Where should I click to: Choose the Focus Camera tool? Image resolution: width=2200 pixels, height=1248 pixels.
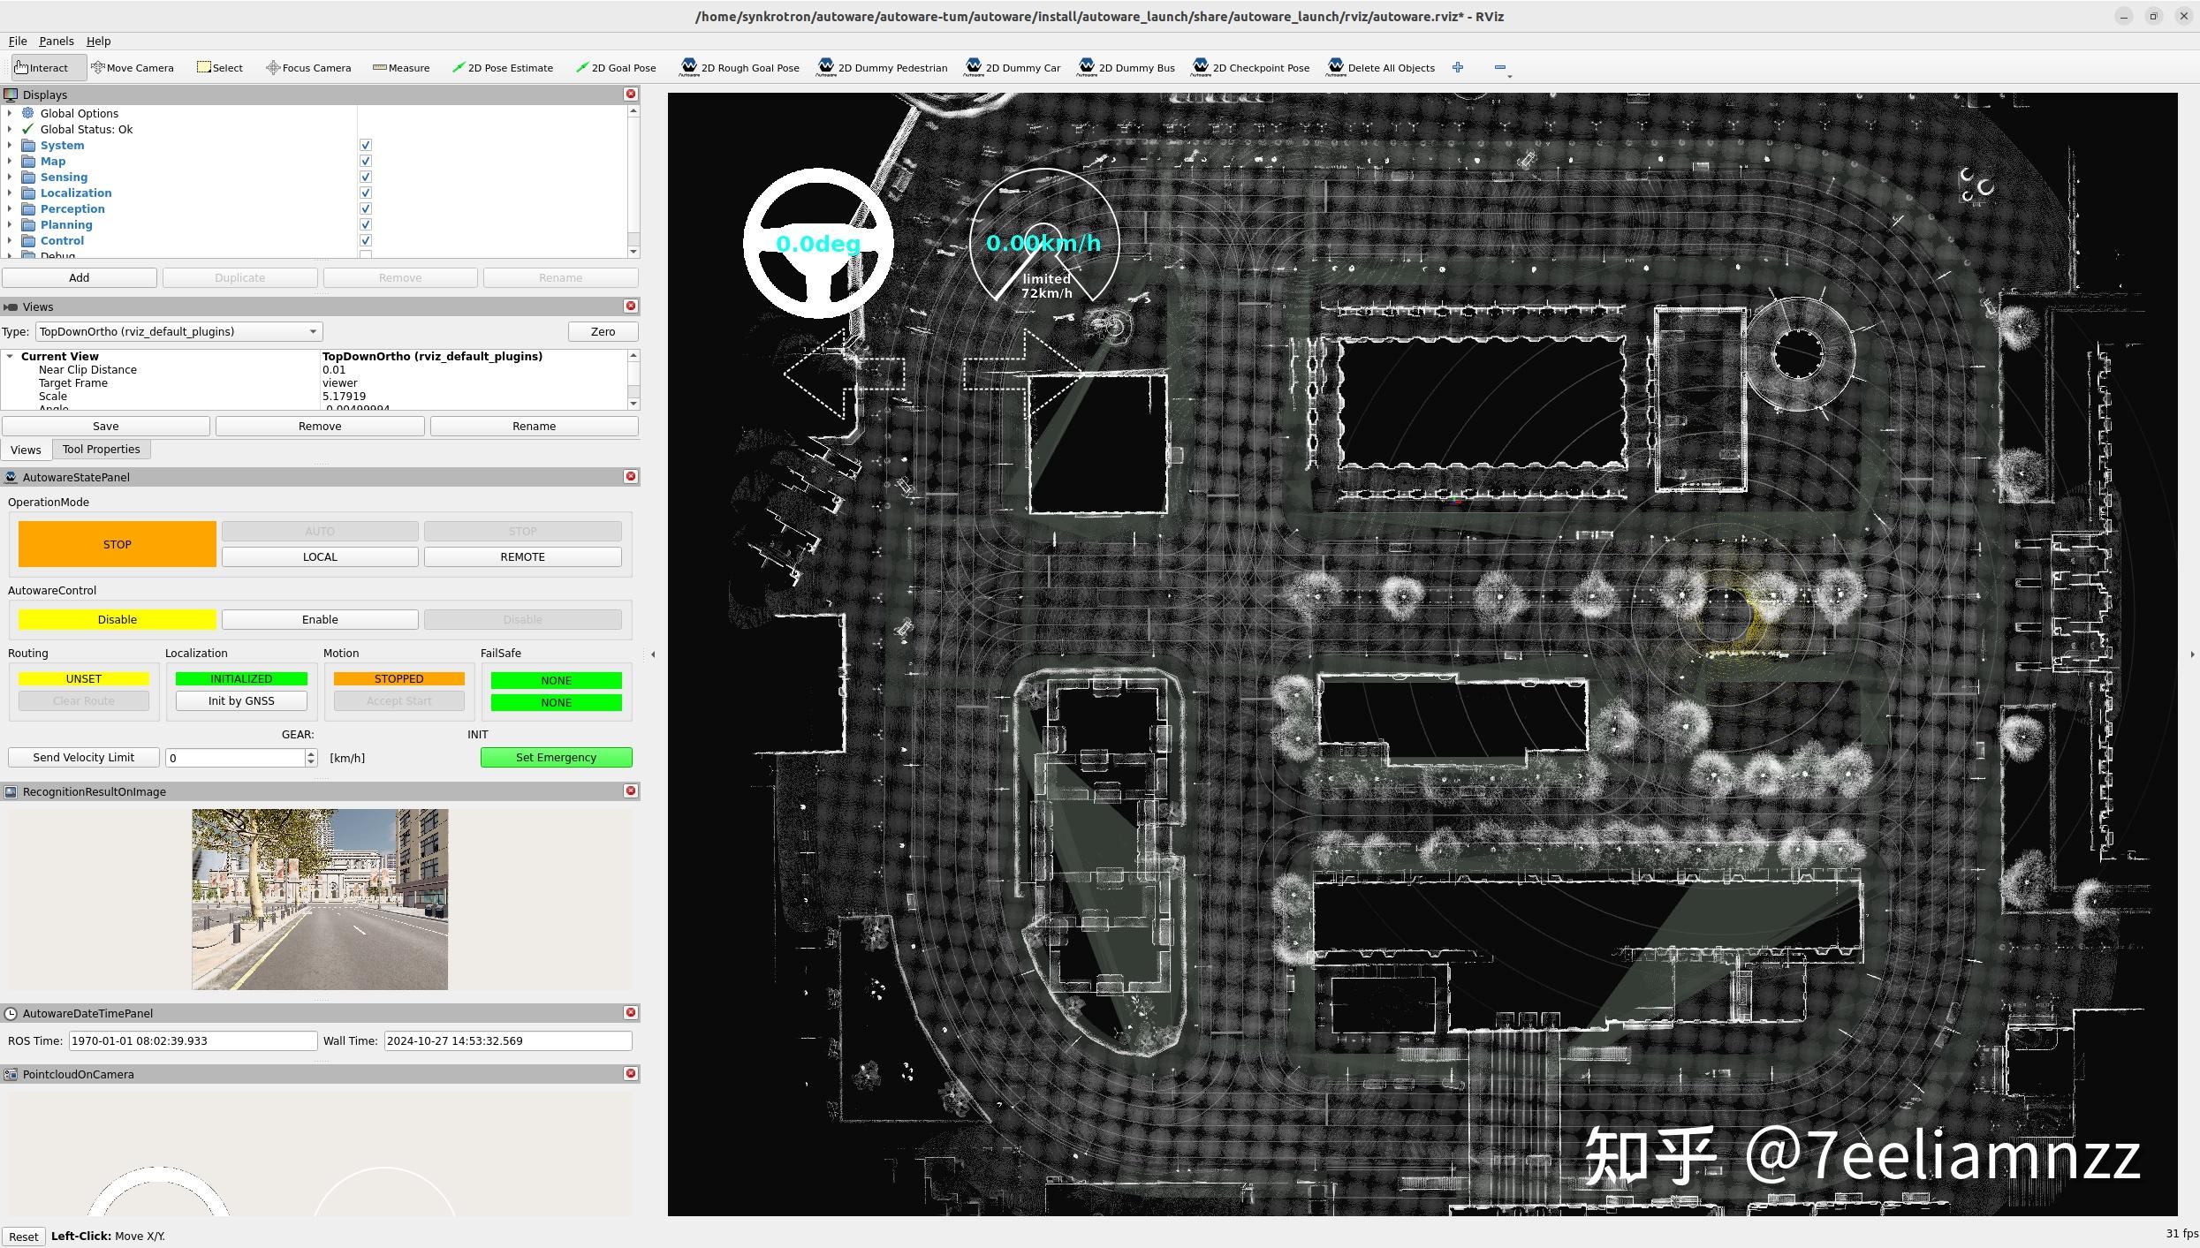(308, 68)
